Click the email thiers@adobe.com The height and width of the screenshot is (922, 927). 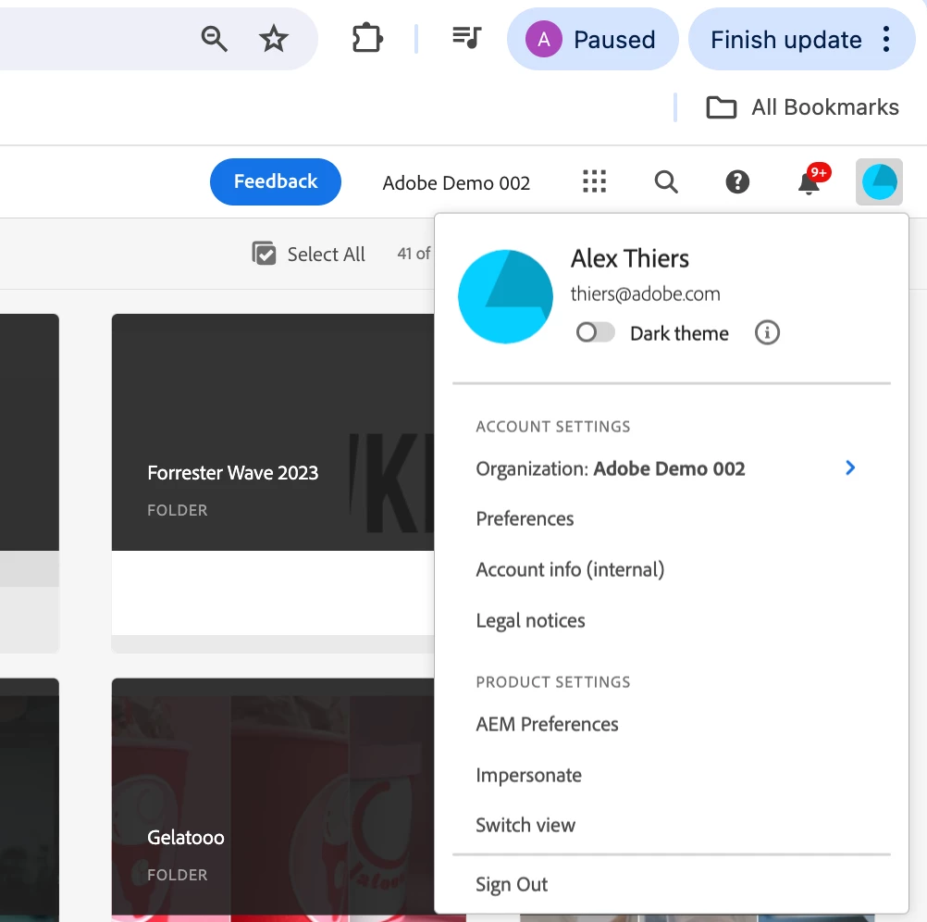tap(645, 294)
